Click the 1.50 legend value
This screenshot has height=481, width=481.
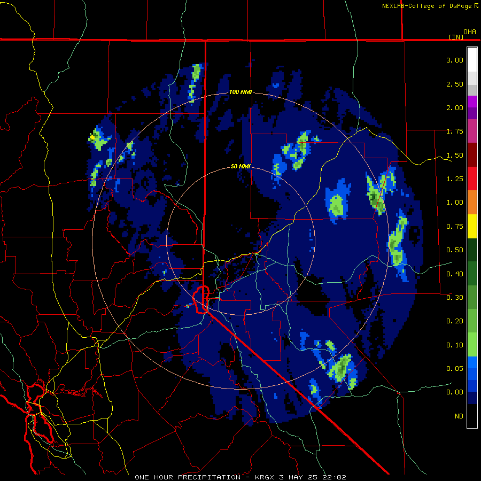pyautogui.click(x=455, y=155)
